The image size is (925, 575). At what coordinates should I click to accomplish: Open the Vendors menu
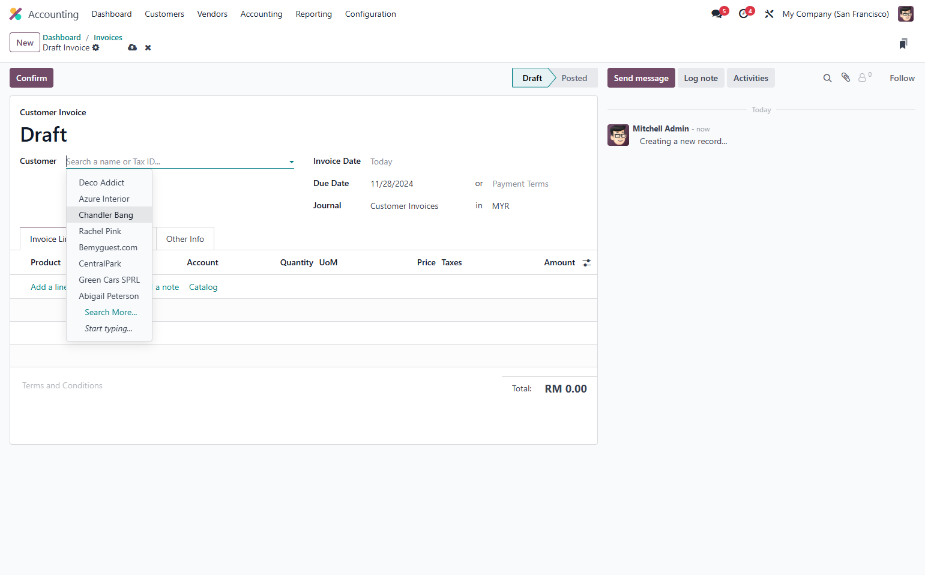pos(212,14)
